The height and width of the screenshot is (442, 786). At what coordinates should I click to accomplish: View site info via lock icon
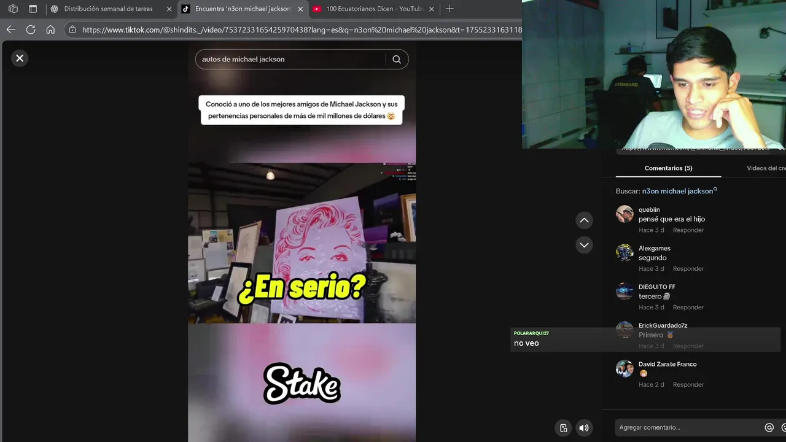(x=72, y=29)
